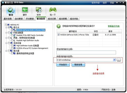Select the 驱动备份 tab
127x93 pixels.
[x=41, y=18]
